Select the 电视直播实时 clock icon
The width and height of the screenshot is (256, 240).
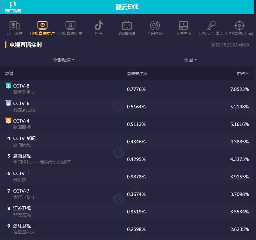(x=43, y=25)
